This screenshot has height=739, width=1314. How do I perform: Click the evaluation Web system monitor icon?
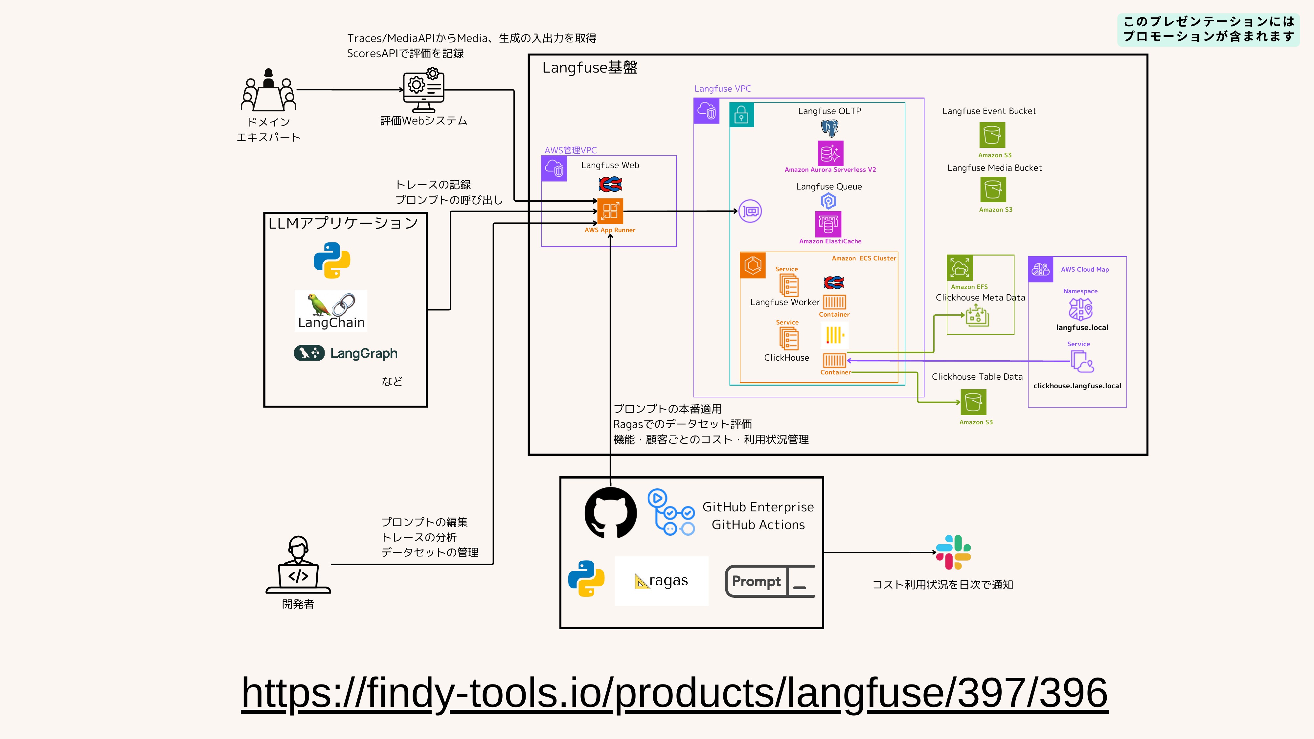423,90
